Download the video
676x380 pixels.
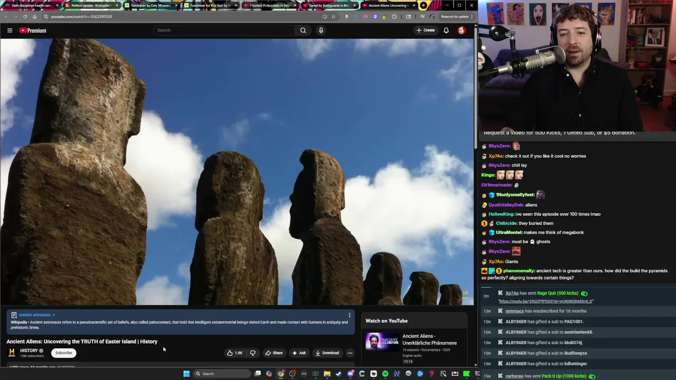tap(327, 353)
